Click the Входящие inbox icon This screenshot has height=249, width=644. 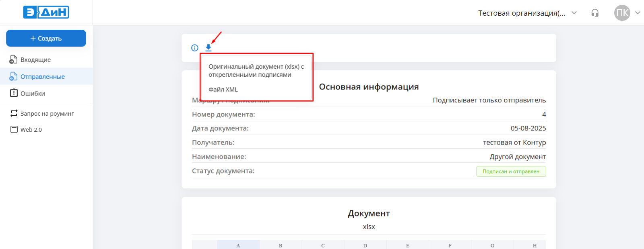tap(13, 60)
